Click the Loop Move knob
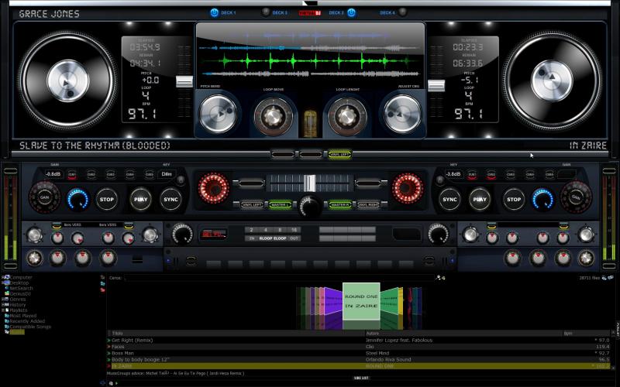Image resolution: width=620 pixels, height=387 pixels. point(274,116)
